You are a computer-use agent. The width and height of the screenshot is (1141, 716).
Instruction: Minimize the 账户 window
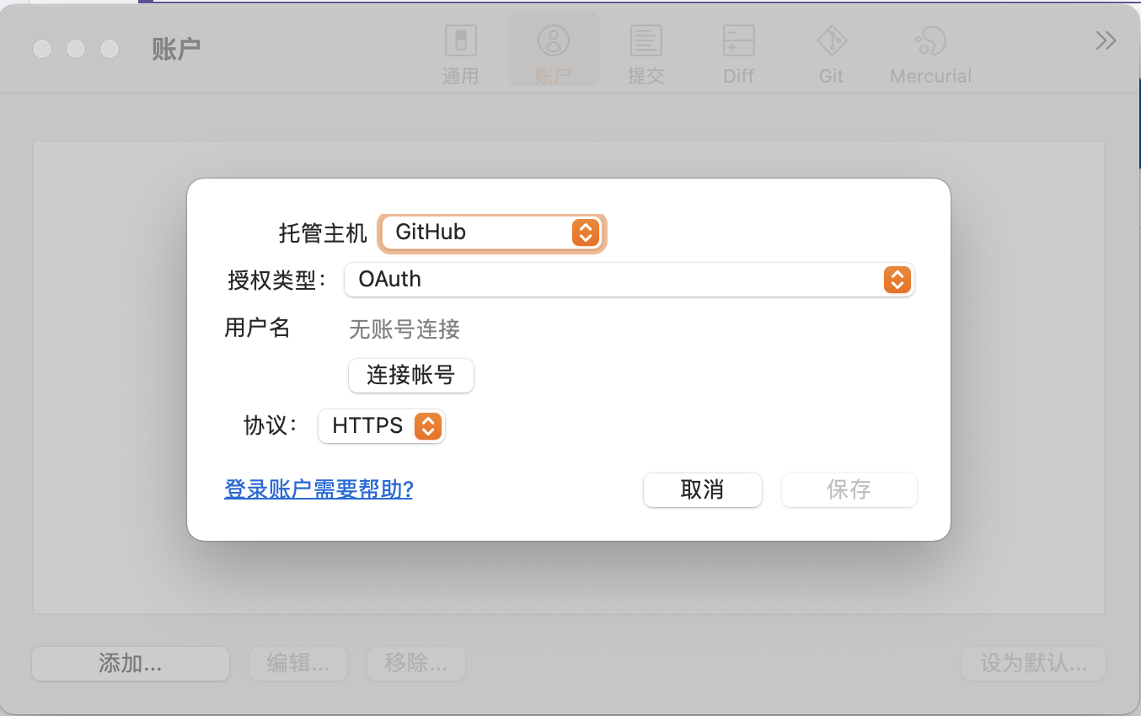pos(76,49)
